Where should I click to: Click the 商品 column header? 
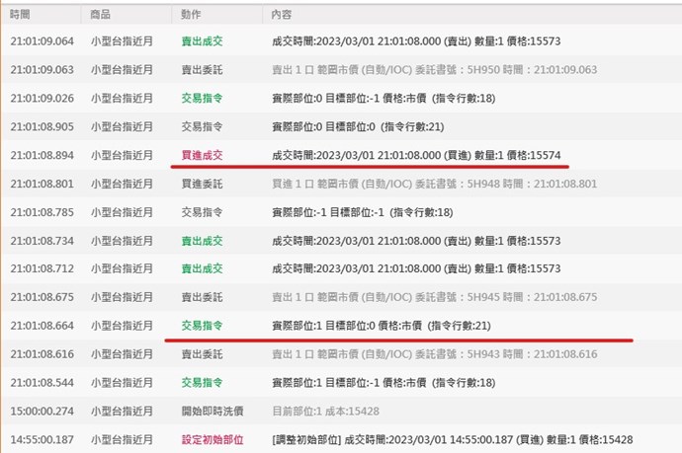[x=100, y=15]
